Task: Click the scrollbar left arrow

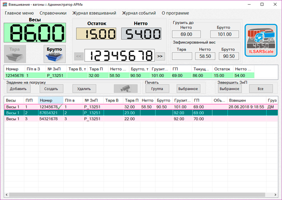Action: click(x=6, y=195)
